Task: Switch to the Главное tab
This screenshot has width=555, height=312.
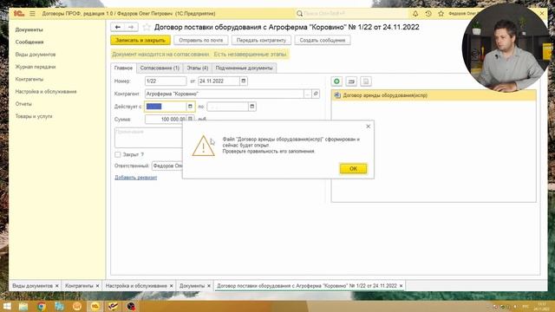Action: 123,68
